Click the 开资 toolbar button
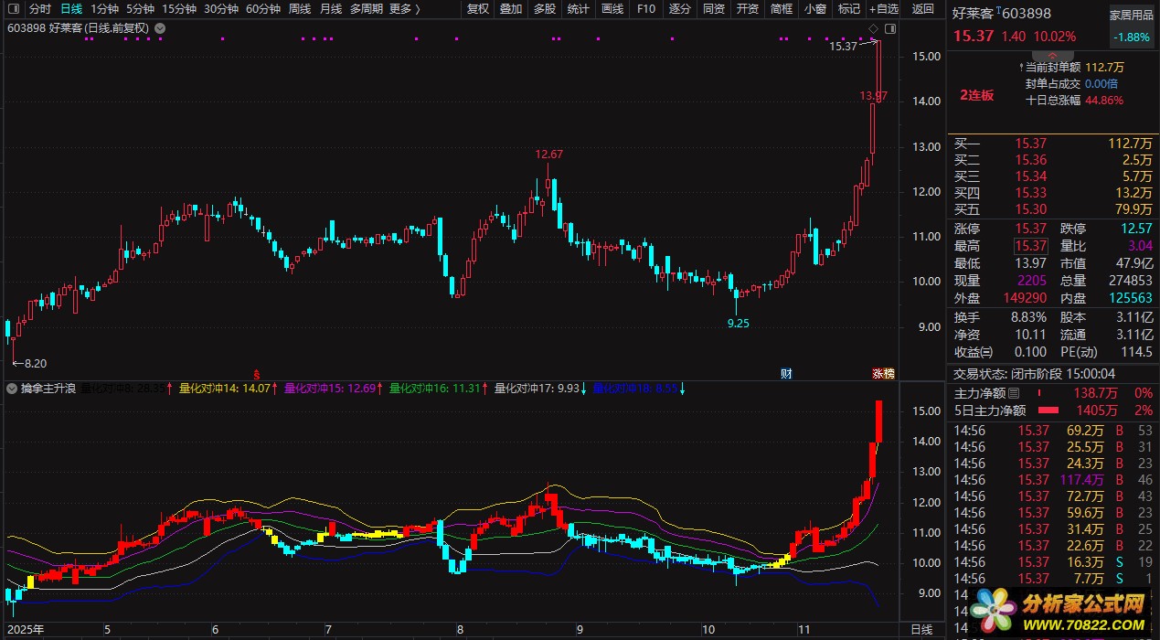 coord(748,8)
